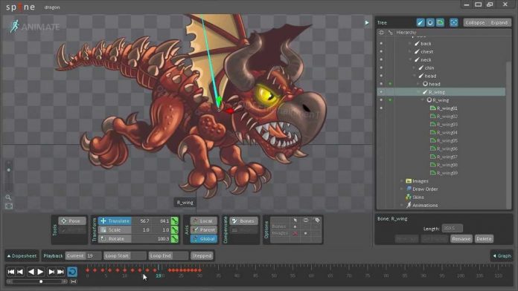Select the head slot with circle icon
Image resolution: width=518 pixels, height=291 pixels.
click(432, 84)
